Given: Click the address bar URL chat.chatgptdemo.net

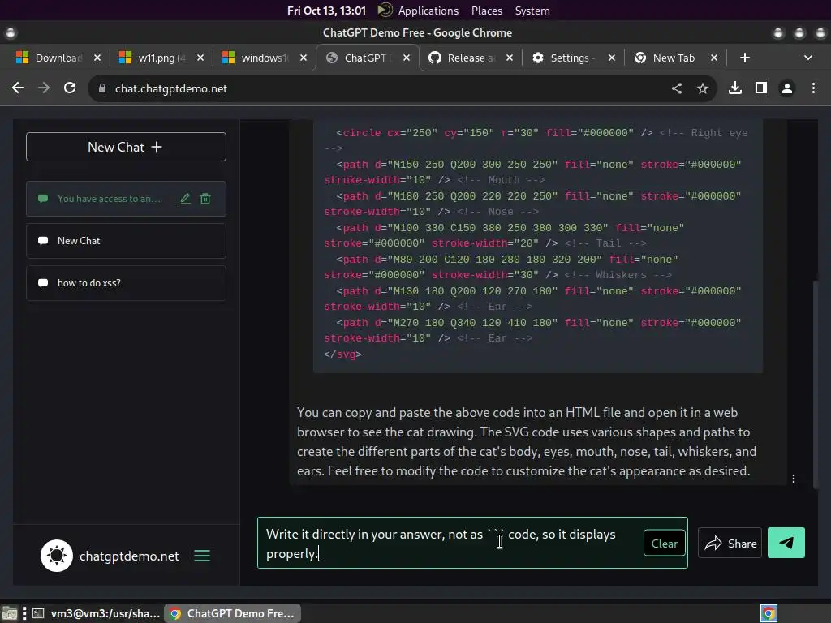Looking at the screenshot, I should 170,88.
